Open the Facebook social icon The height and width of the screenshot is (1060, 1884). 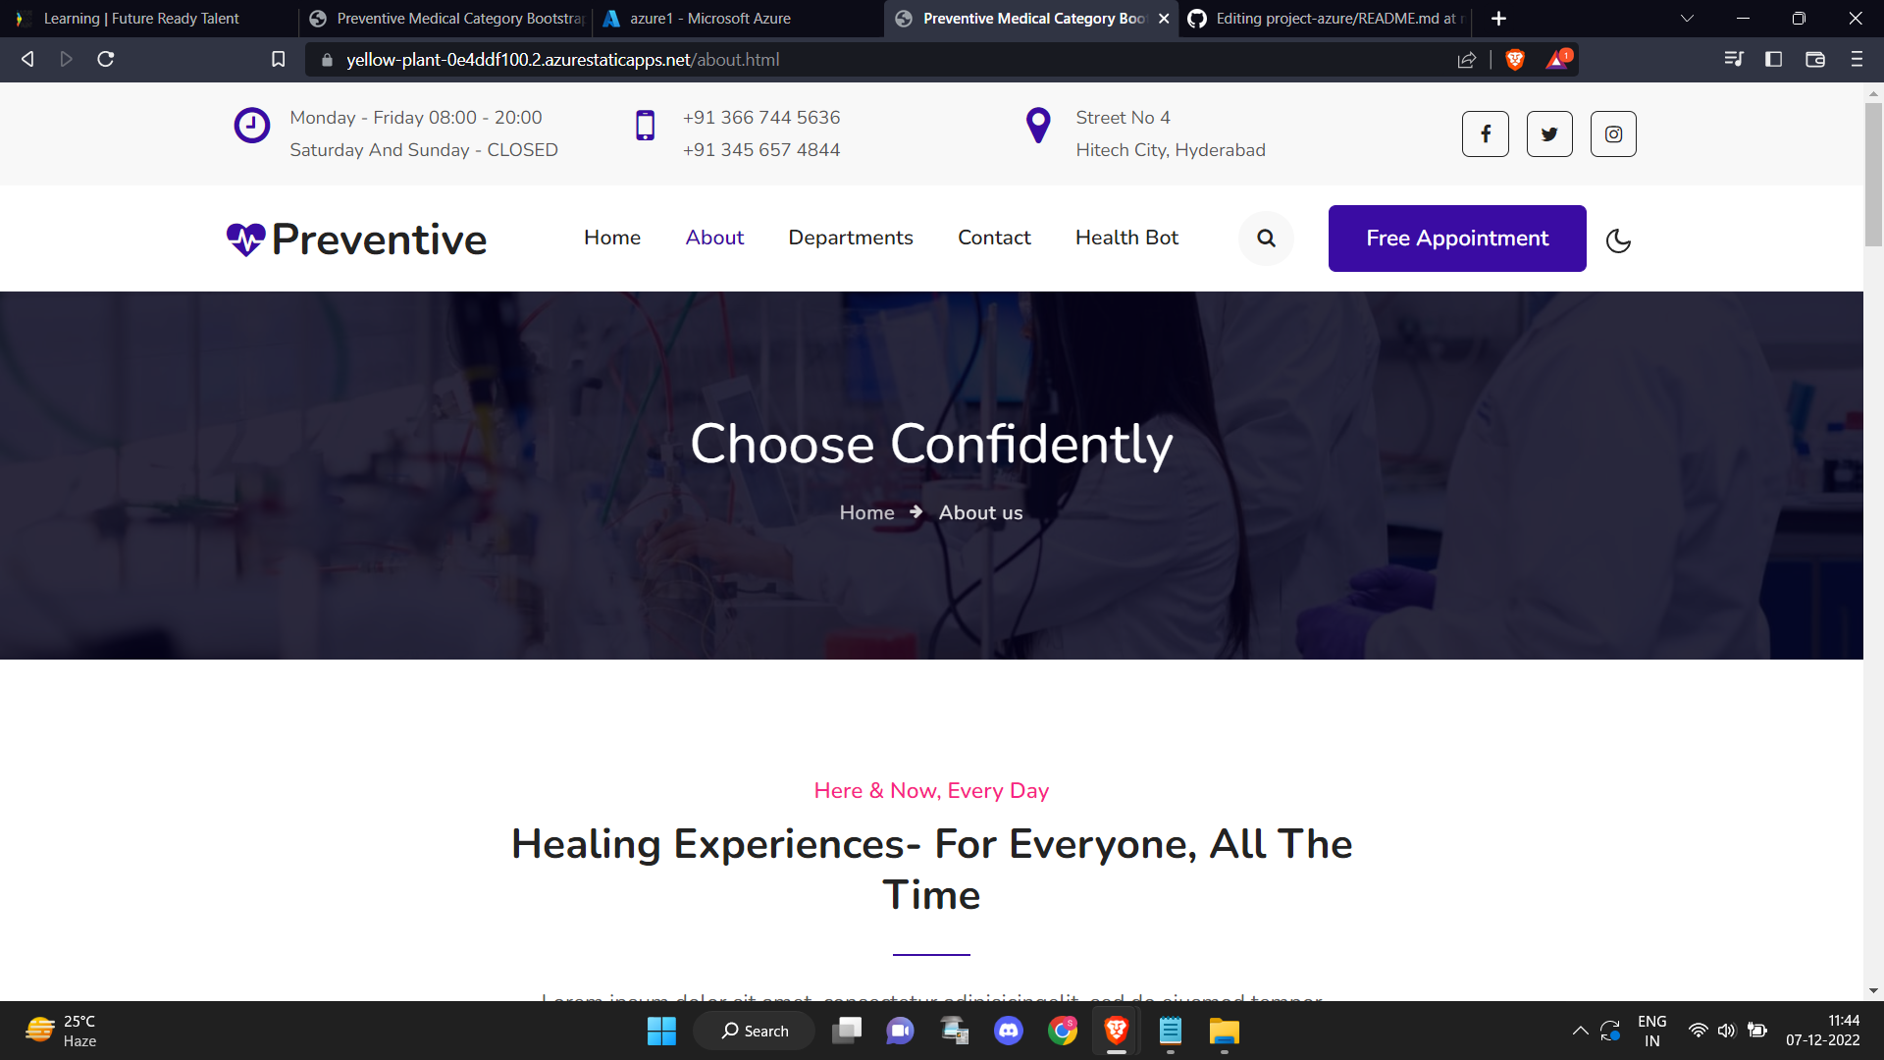pyautogui.click(x=1485, y=134)
